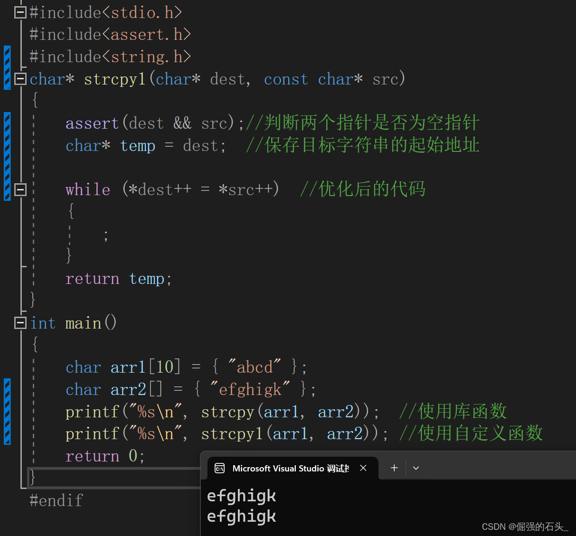
Task: Click the #endif directive
Action: coord(56,500)
